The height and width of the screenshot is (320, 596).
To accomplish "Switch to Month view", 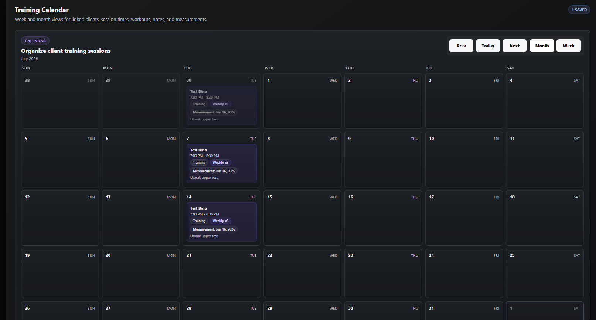I will pos(542,46).
